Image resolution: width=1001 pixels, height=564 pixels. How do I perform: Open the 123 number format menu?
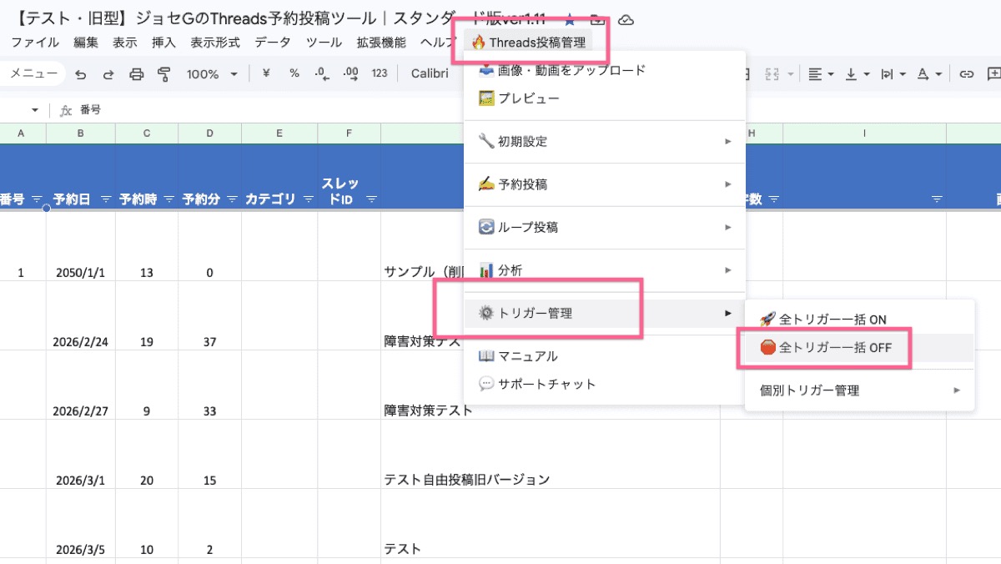click(x=380, y=73)
